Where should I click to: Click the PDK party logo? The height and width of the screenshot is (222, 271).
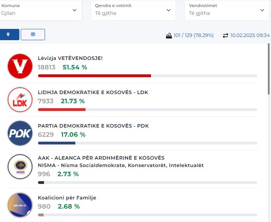coord(20,133)
